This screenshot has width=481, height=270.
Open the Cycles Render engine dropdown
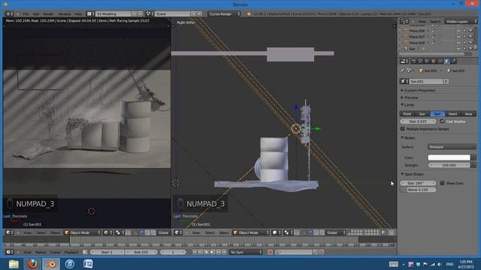225,14
